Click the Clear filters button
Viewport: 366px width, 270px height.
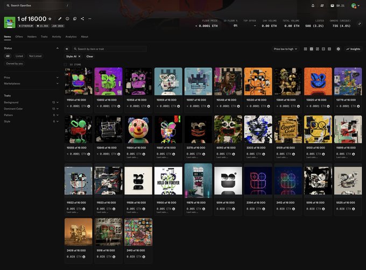(90, 56)
